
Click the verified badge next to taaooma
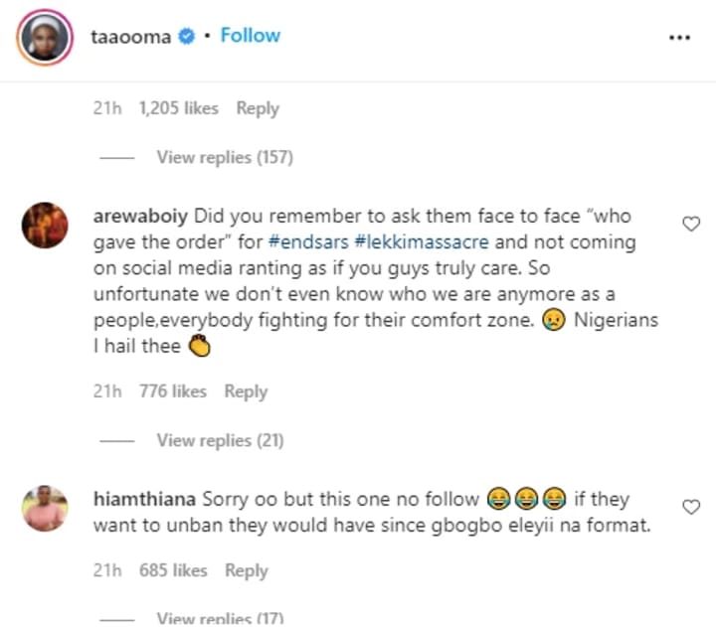tap(186, 36)
